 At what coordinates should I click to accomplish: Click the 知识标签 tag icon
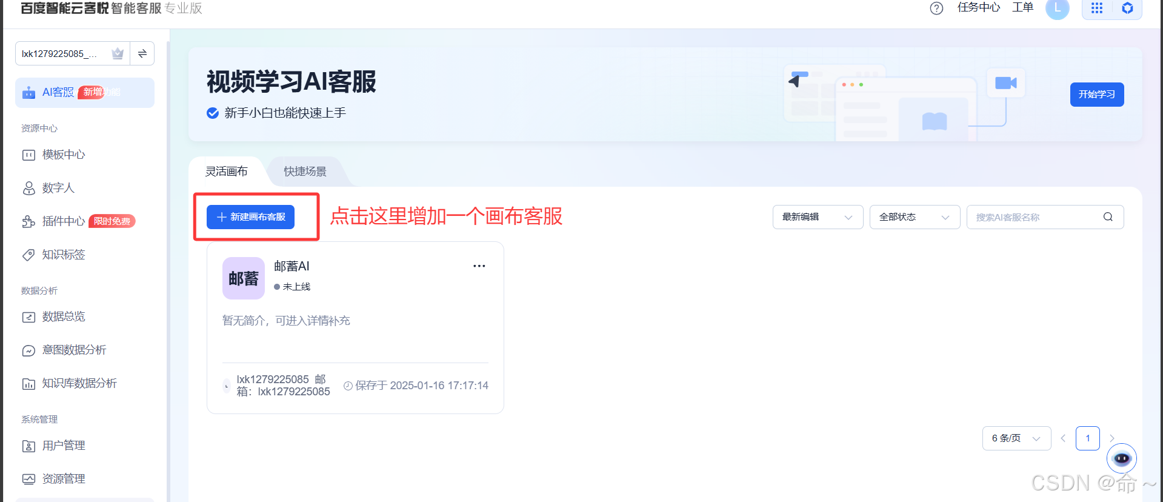point(28,255)
